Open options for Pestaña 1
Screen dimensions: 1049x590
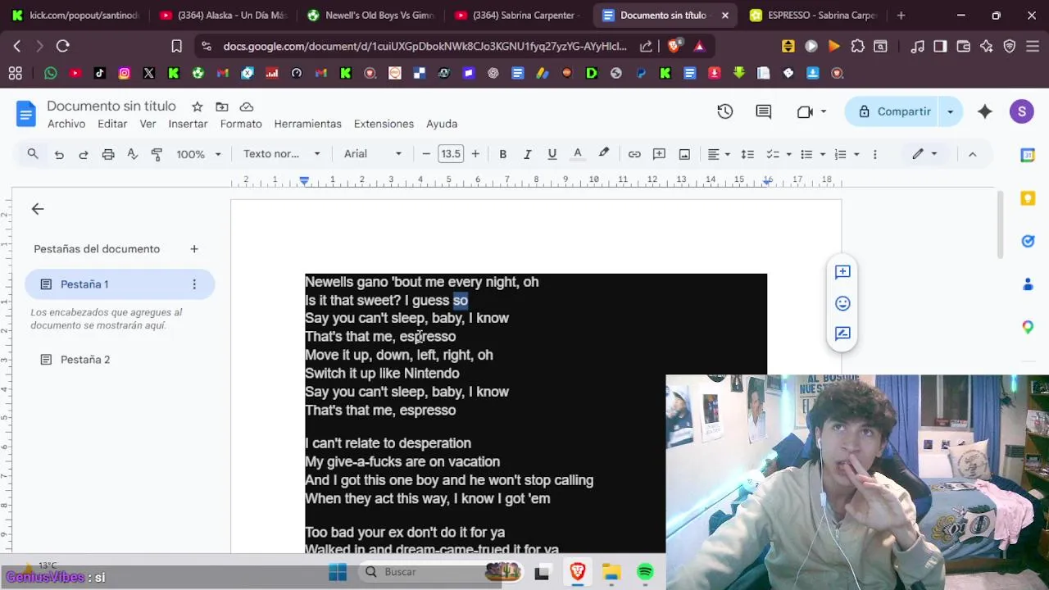click(x=194, y=284)
